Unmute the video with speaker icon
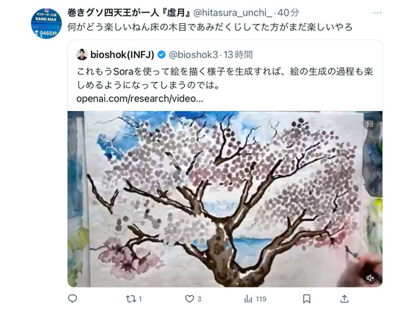This screenshot has width=410, height=313. click(x=370, y=278)
